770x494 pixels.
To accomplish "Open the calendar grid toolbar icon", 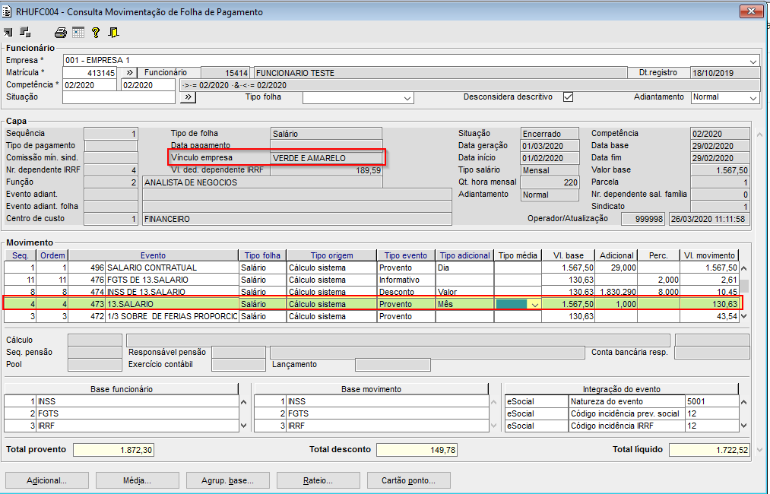I will tap(78, 33).
